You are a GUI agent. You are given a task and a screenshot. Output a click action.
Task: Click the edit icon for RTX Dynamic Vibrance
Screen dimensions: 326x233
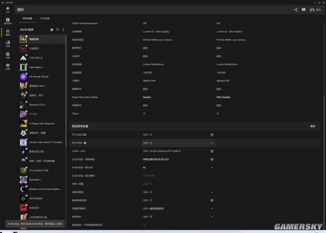click(x=212, y=135)
